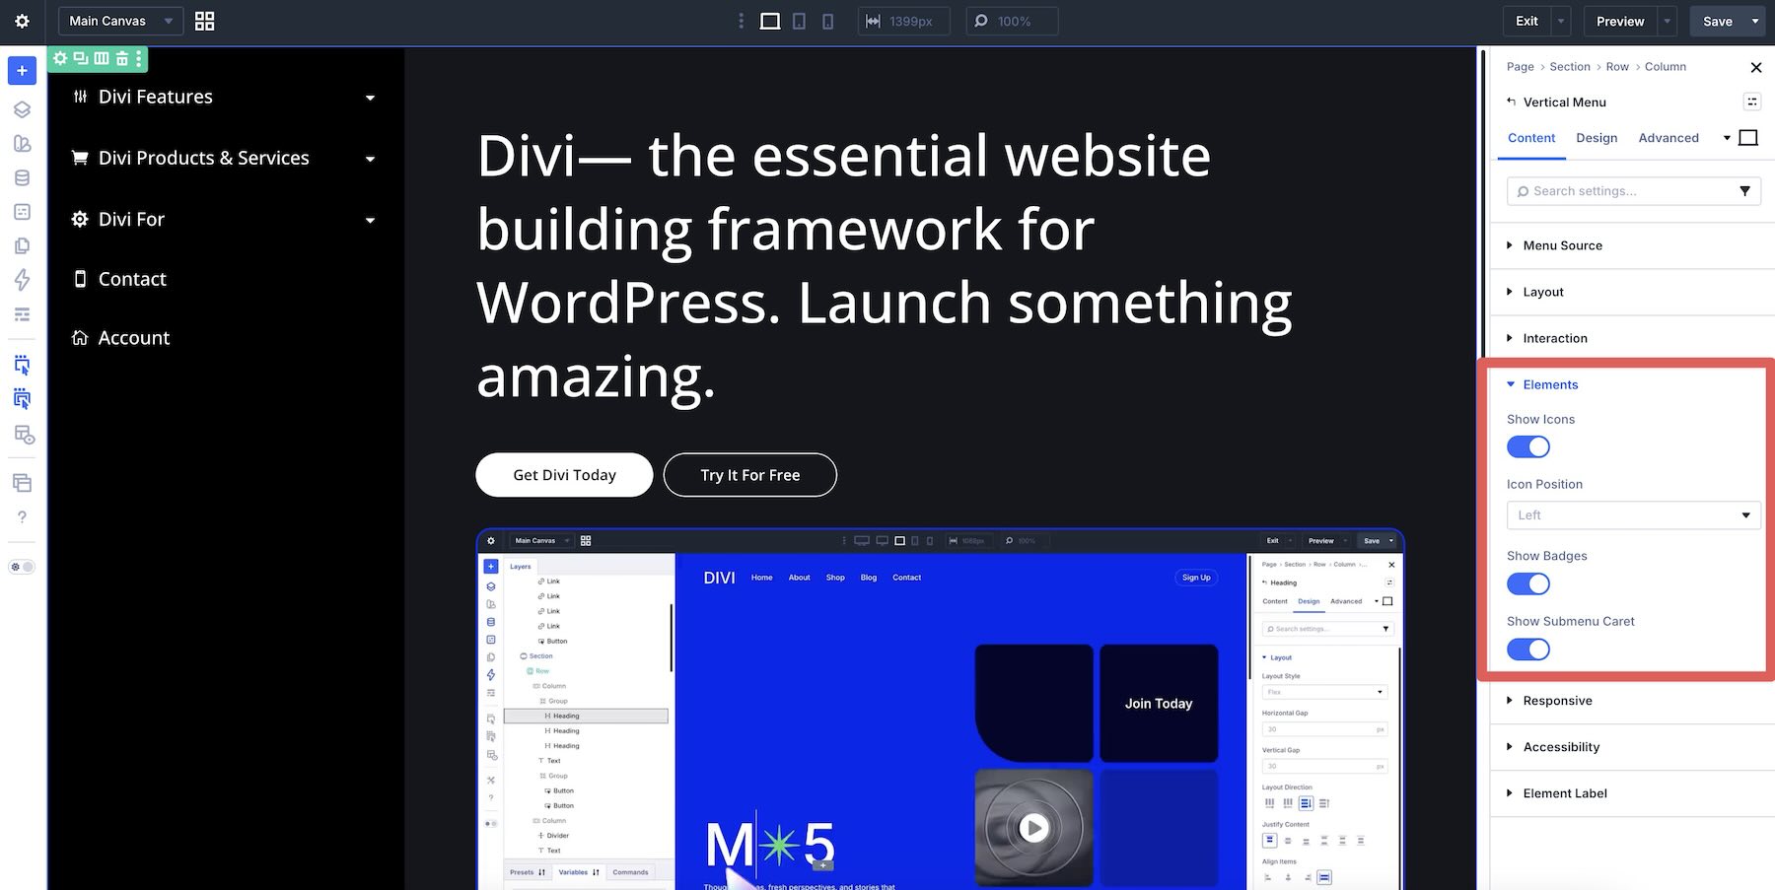Open the Layers panel icon in sidebar

tap(22, 109)
